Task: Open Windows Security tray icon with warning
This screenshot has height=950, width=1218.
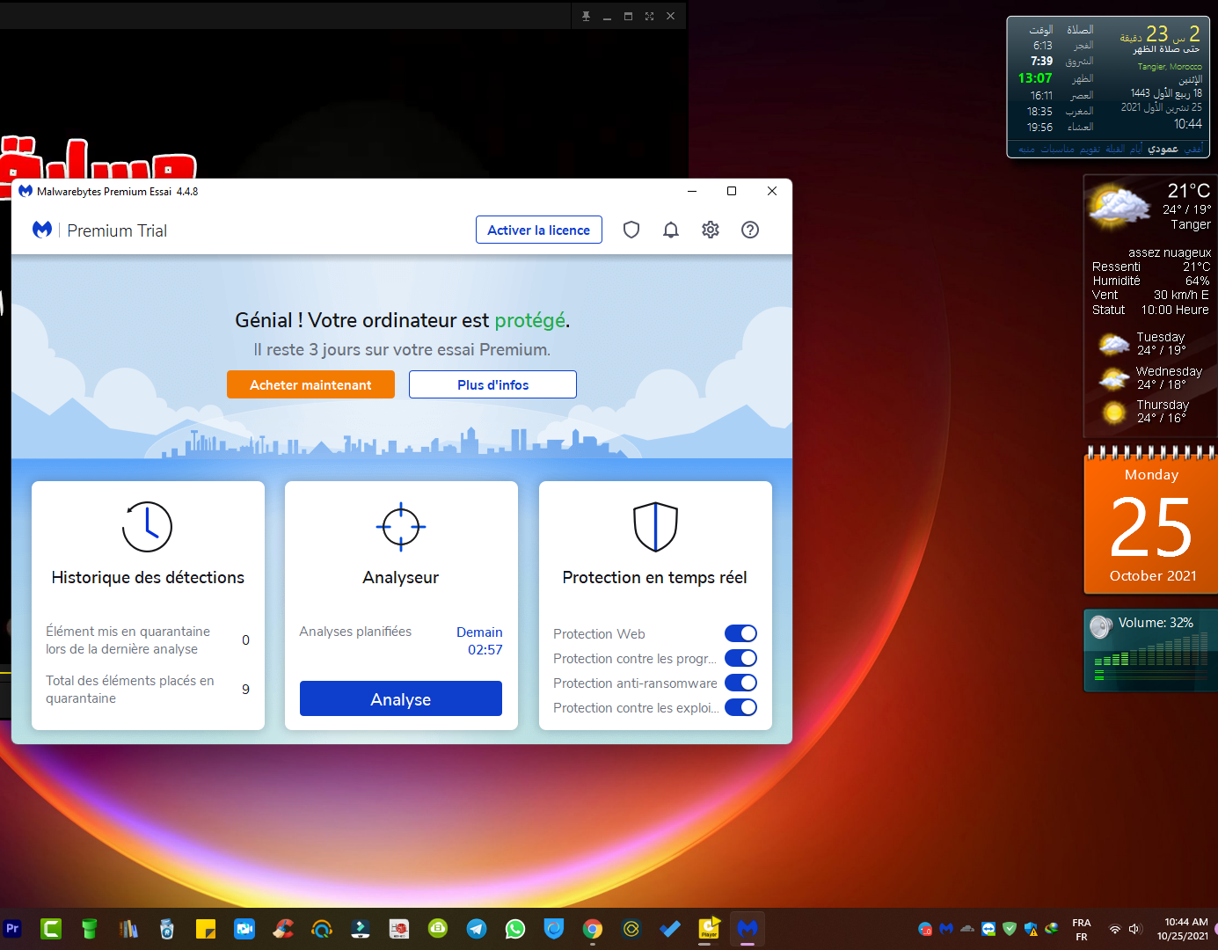Action: click(1031, 929)
